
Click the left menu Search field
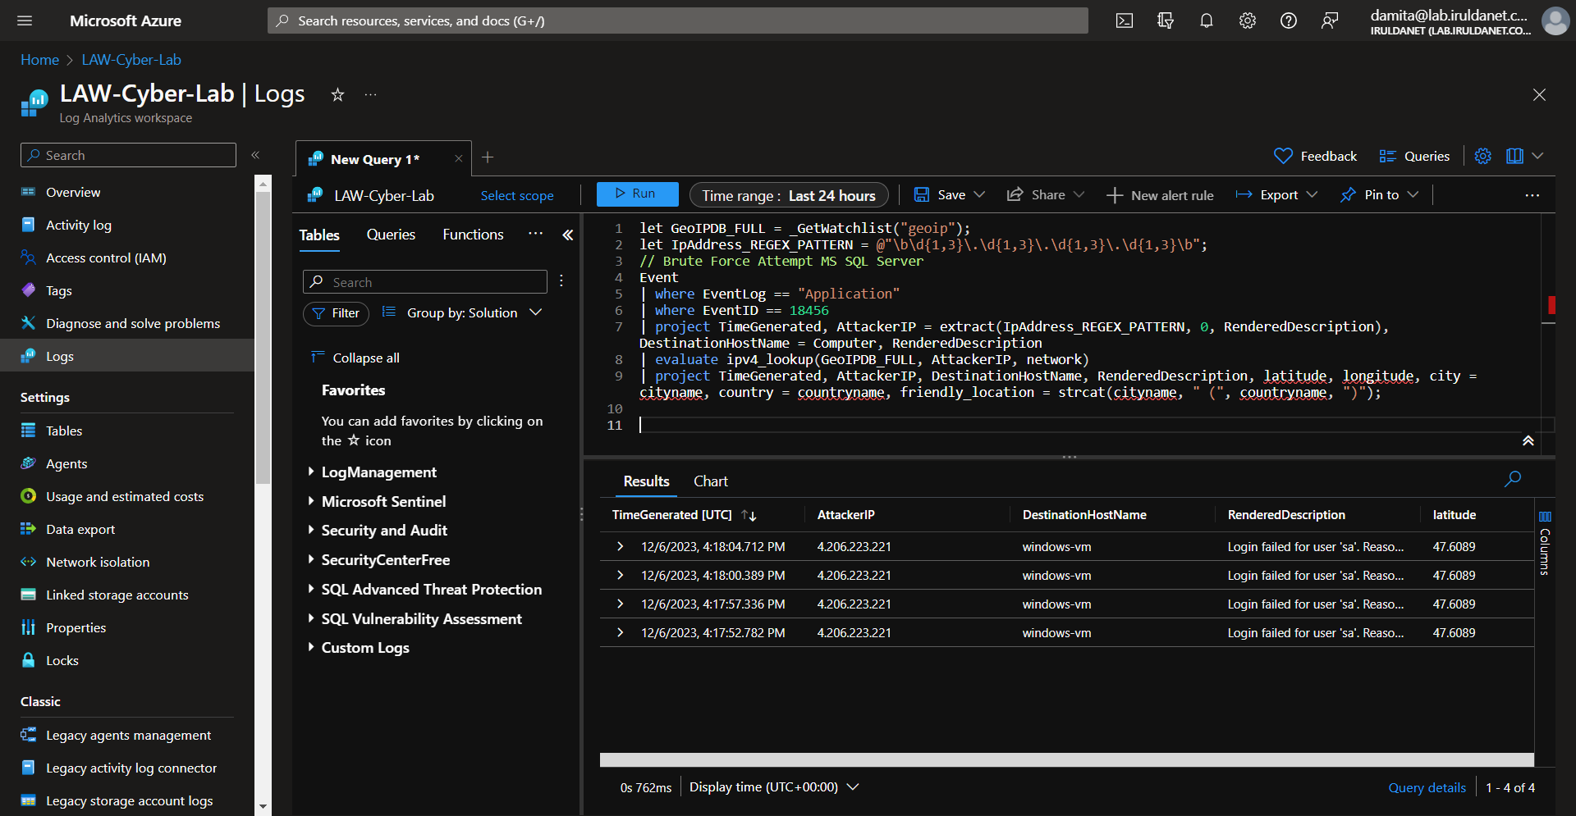point(128,155)
